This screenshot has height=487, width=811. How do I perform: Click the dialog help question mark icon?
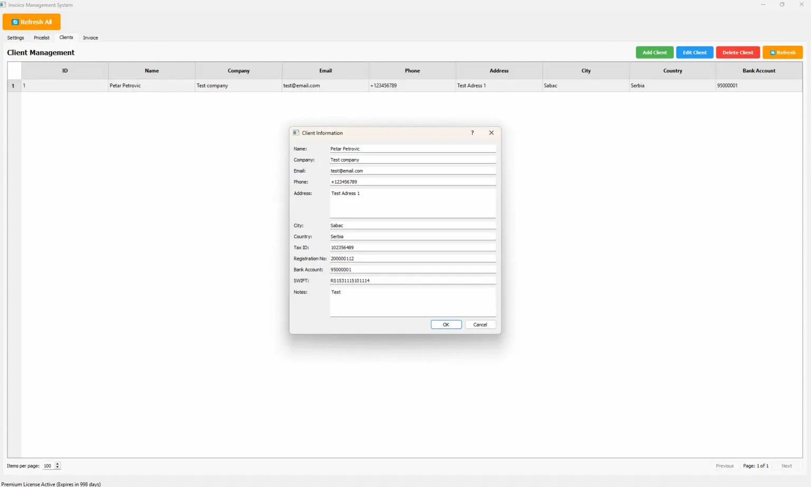pyautogui.click(x=472, y=133)
